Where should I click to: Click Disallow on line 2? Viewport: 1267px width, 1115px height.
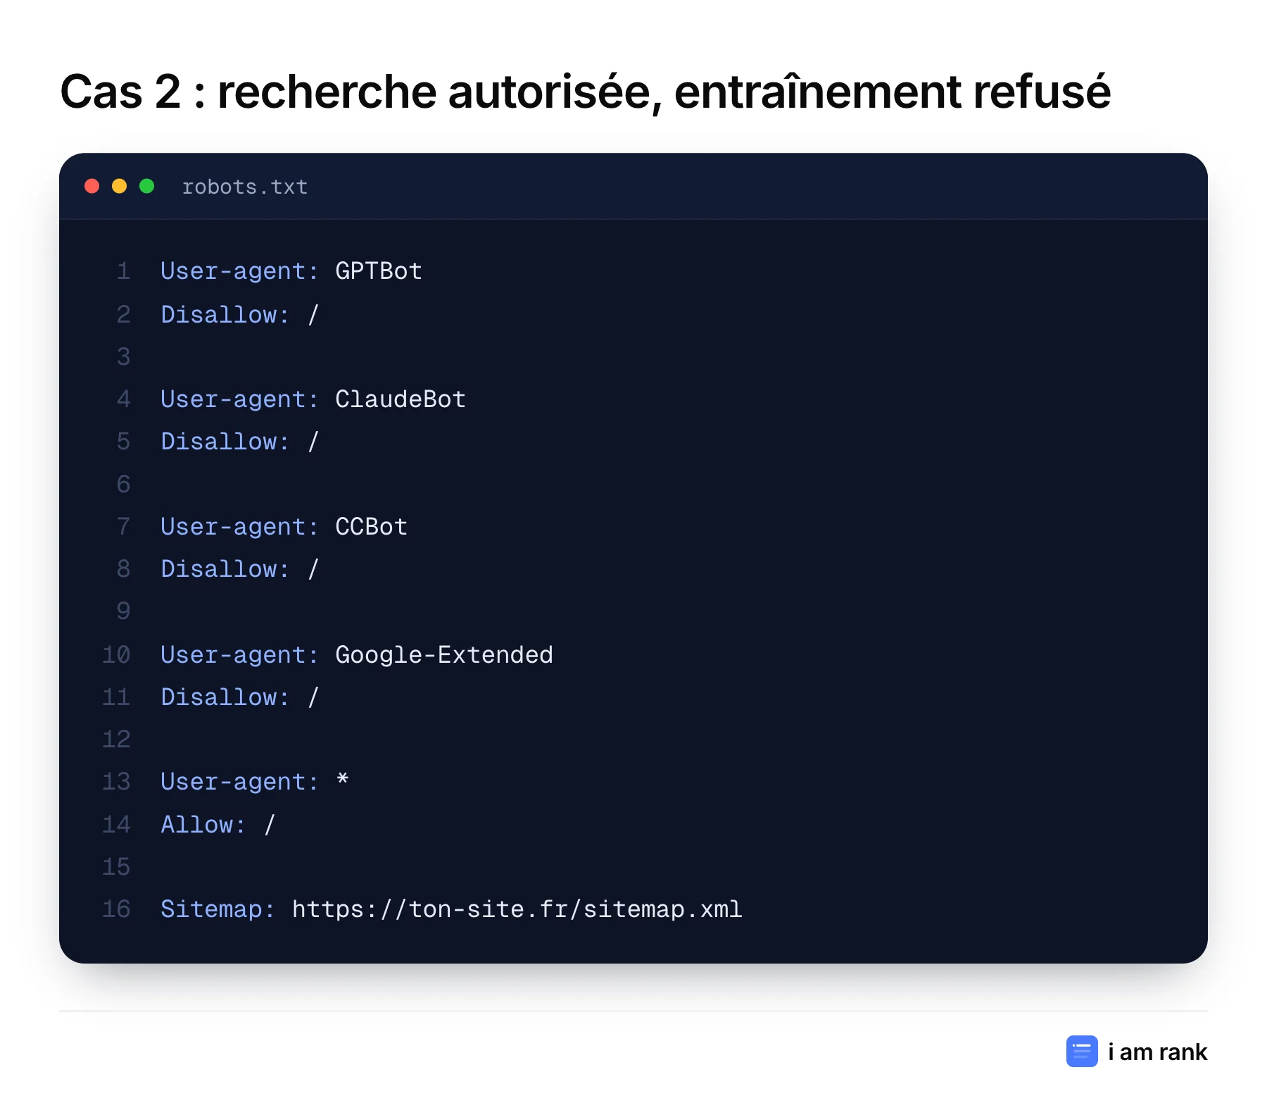(x=225, y=315)
